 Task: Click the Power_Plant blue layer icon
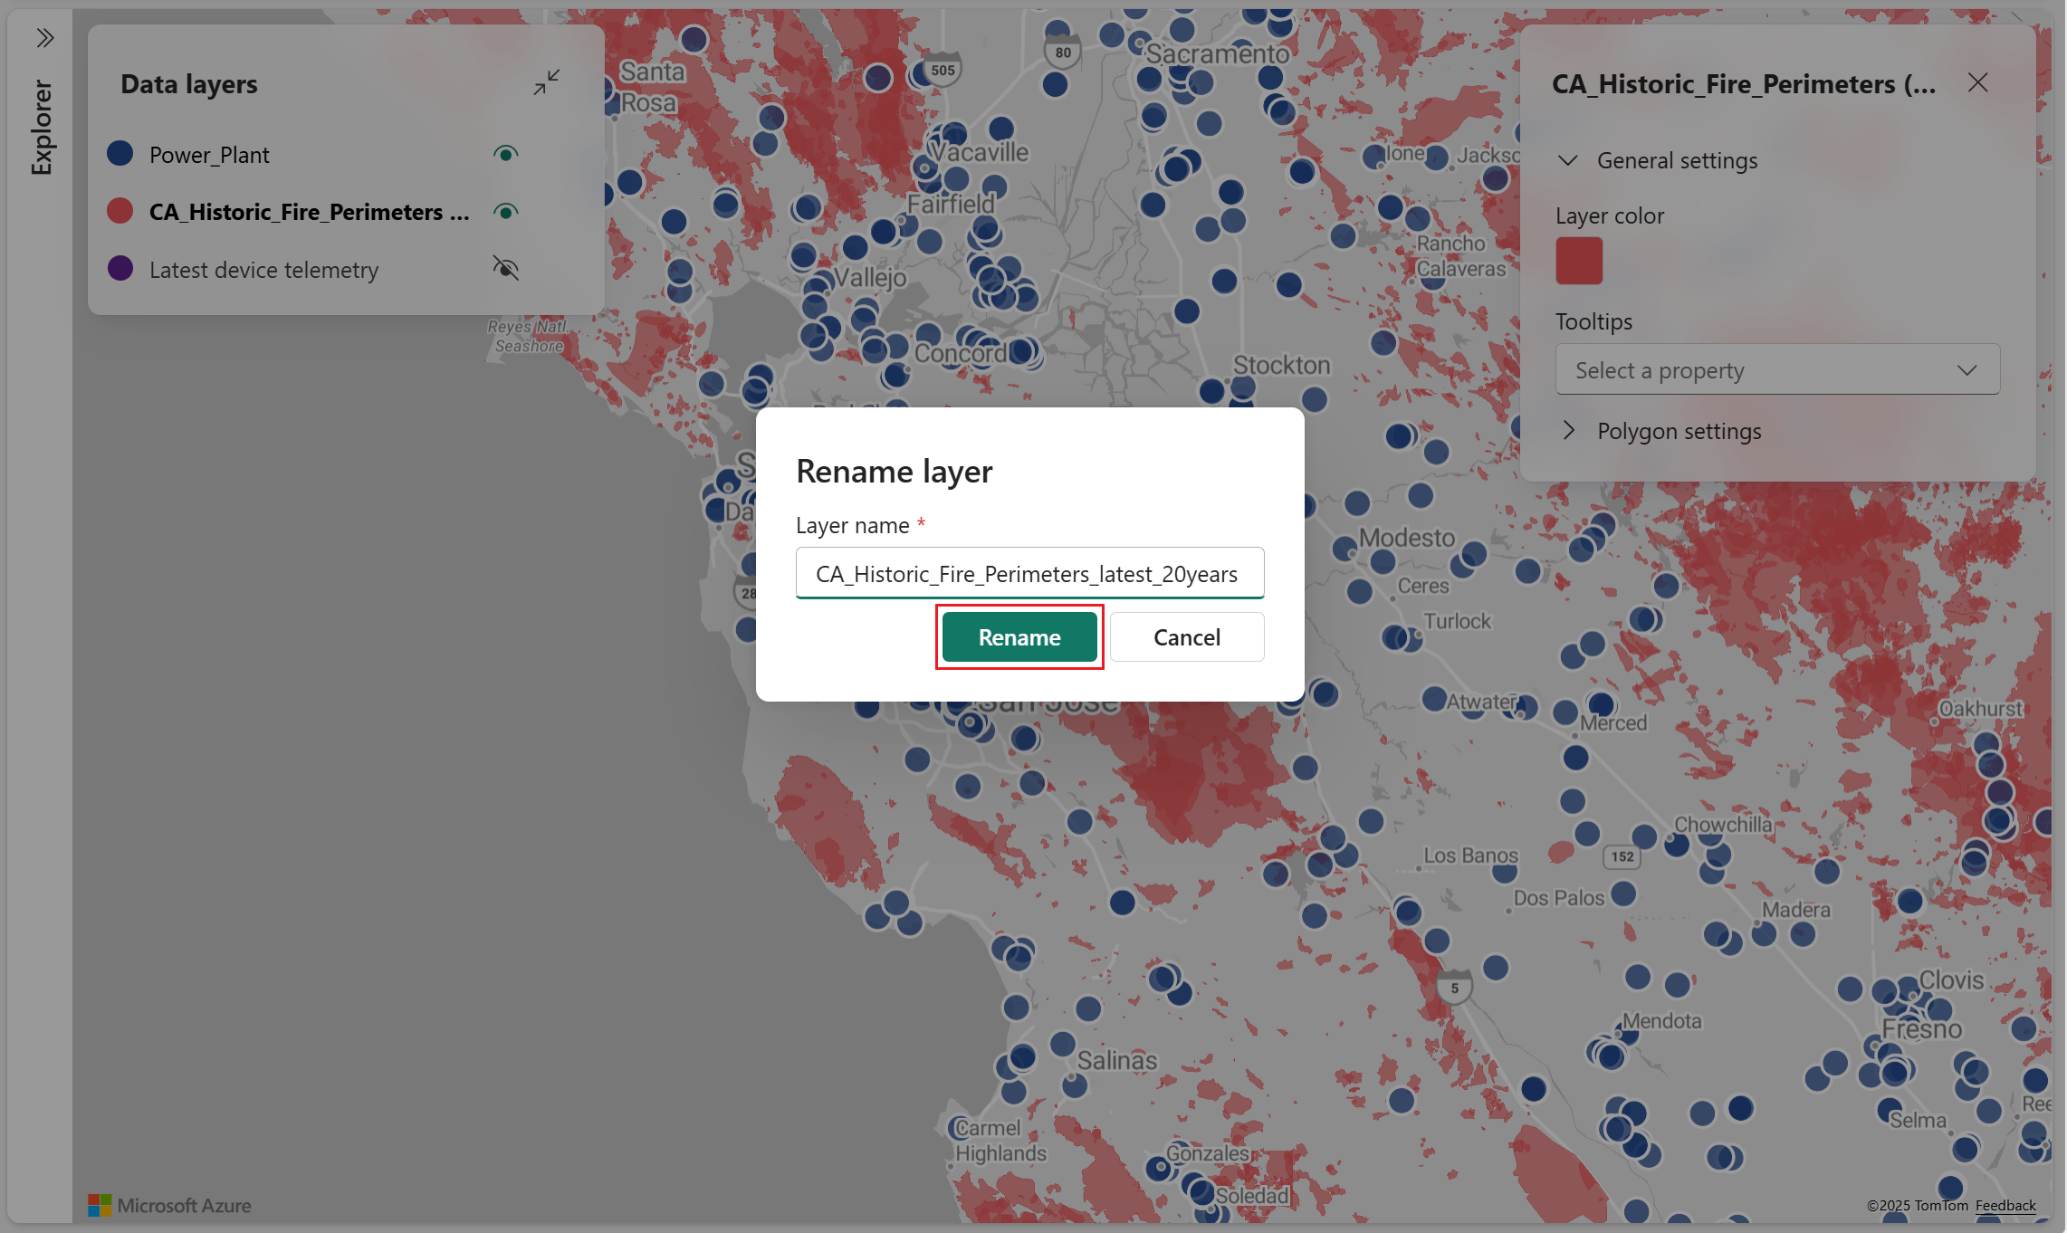[120, 154]
